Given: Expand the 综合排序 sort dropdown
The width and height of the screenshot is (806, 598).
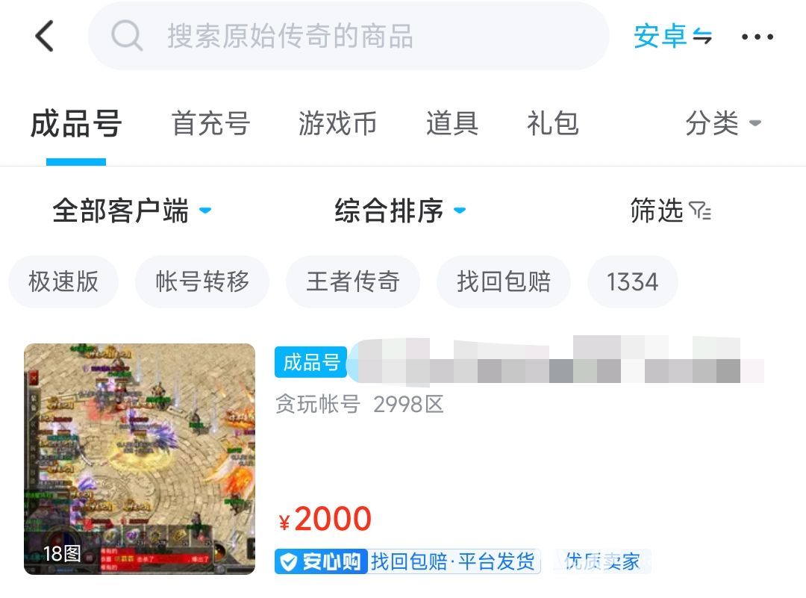Looking at the screenshot, I should [401, 211].
